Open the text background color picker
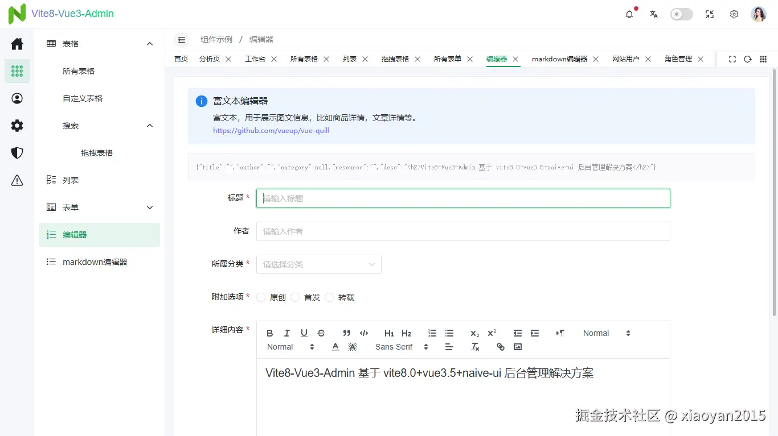This screenshot has width=778, height=436. point(353,347)
